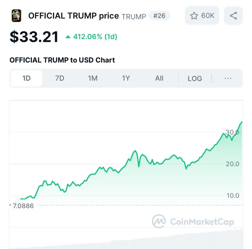
Task: Select the 1D time range tab
Action: 27,78
